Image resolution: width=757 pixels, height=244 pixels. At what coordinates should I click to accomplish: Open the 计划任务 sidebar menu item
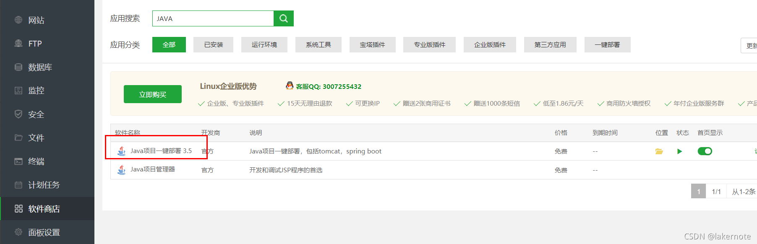[47, 185]
